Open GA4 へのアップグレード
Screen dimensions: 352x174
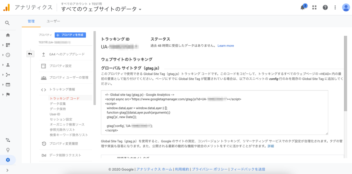67,54
